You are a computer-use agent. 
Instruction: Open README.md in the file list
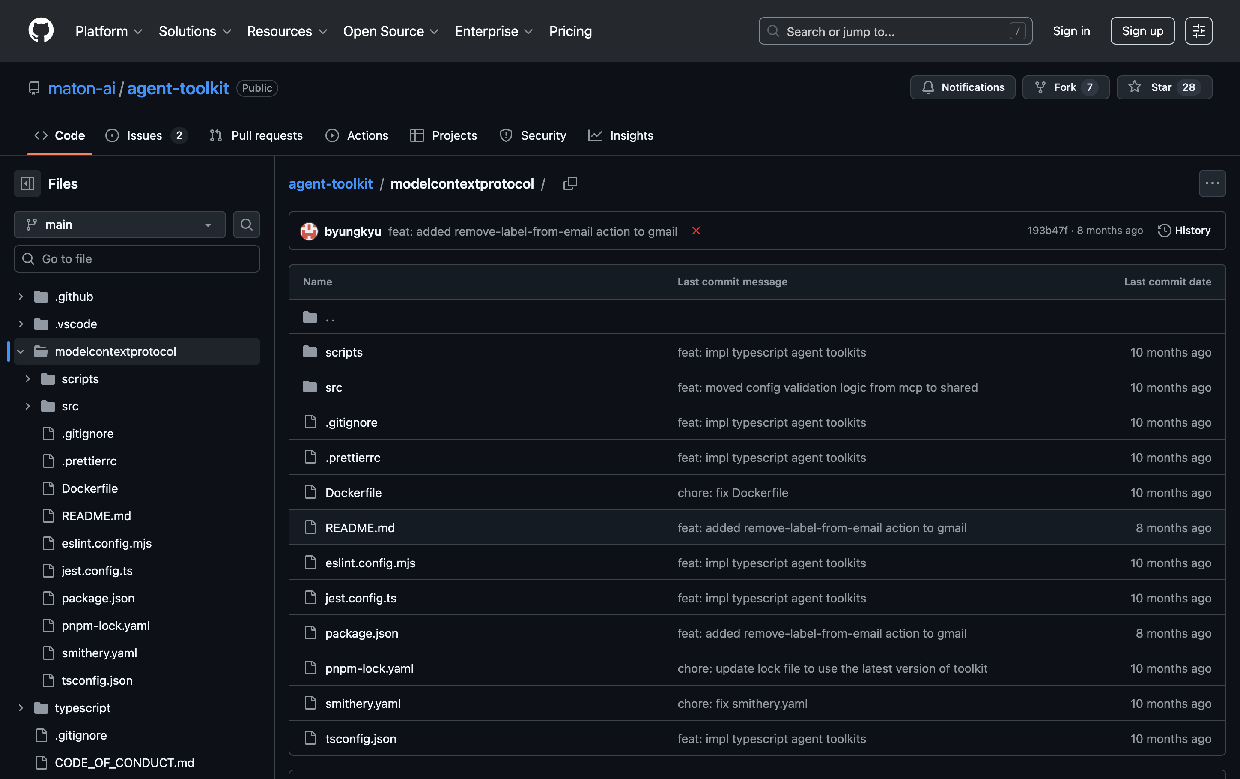click(360, 528)
